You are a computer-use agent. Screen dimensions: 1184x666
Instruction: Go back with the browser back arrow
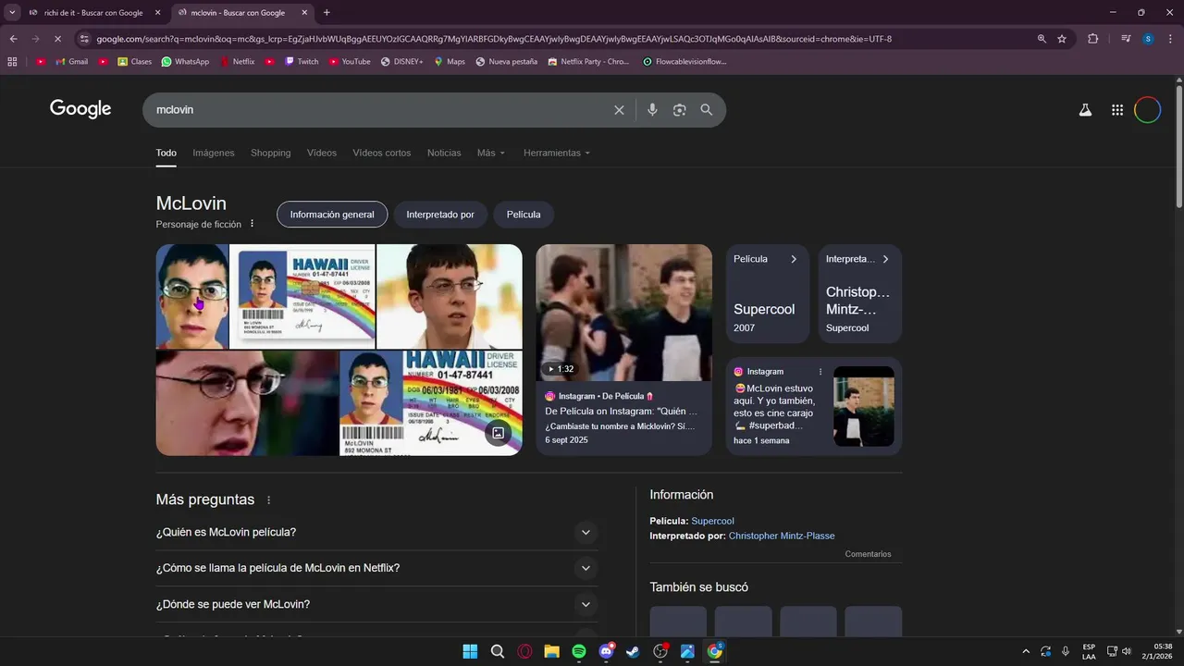[13, 39]
